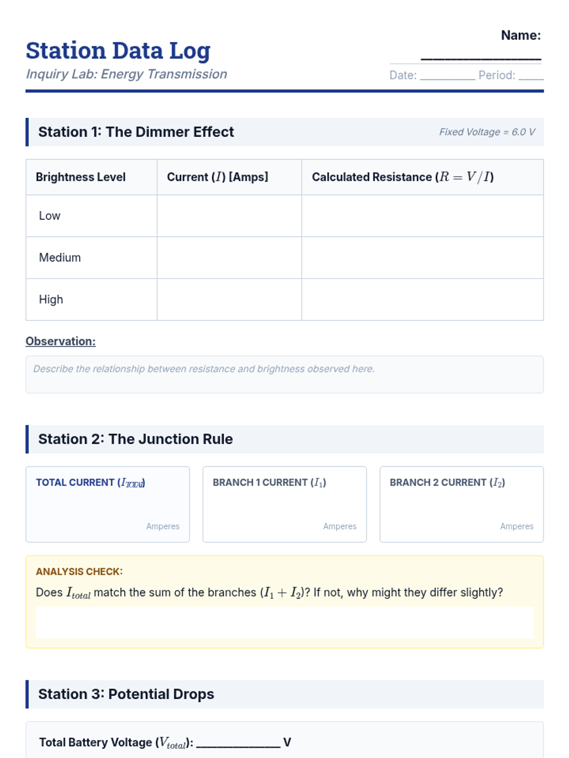This screenshot has height=758, width=569.
Task: Click the Station Data Log title
Action: [118, 51]
